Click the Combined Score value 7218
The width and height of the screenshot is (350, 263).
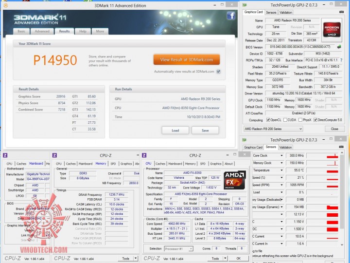pos(62,110)
